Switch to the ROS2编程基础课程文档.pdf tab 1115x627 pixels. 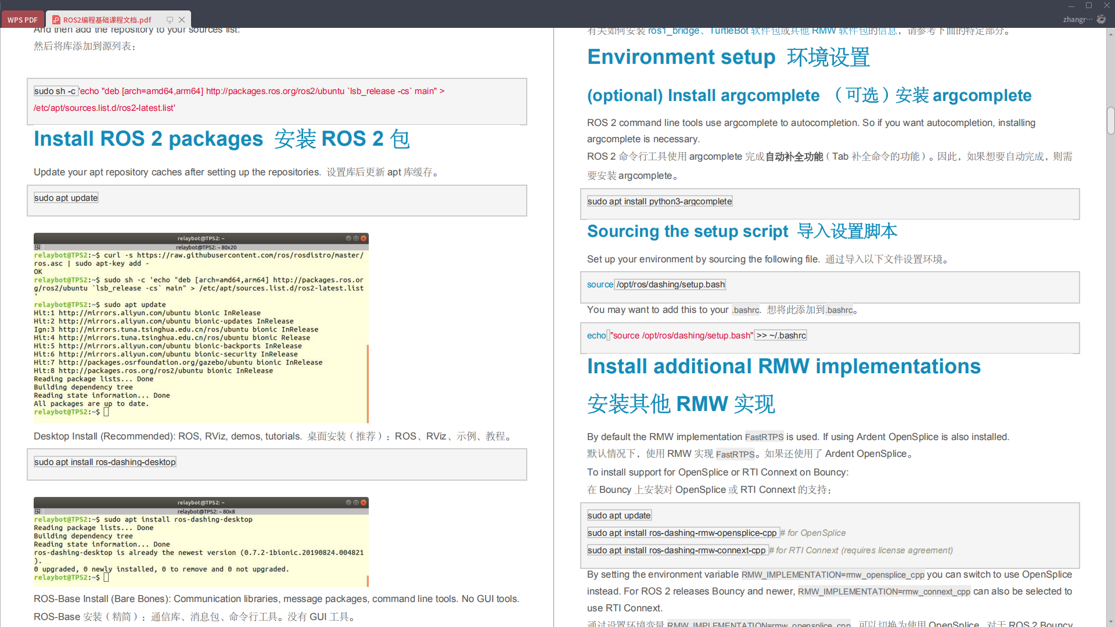(107, 19)
